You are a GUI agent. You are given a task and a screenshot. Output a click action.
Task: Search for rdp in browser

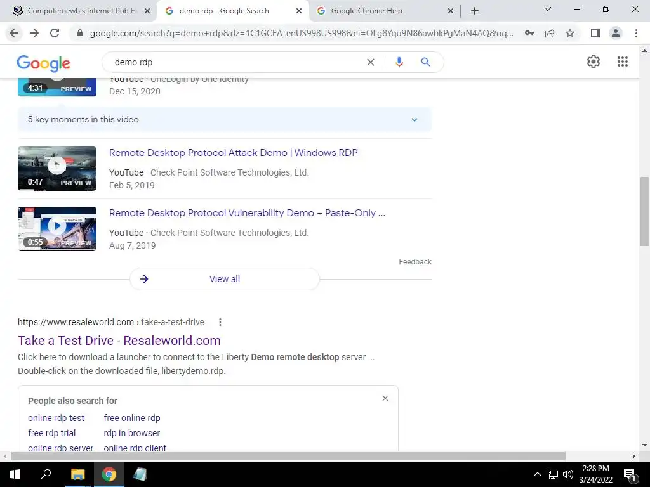[132, 433]
